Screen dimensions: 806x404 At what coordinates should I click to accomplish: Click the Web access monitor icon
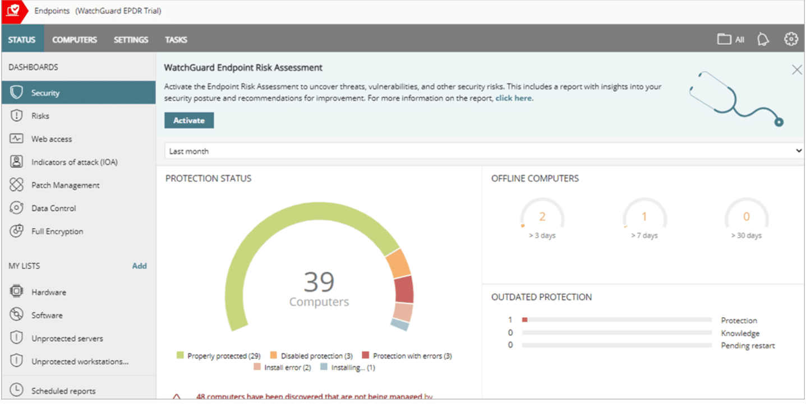pyautogui.click(x=17, y=139)
